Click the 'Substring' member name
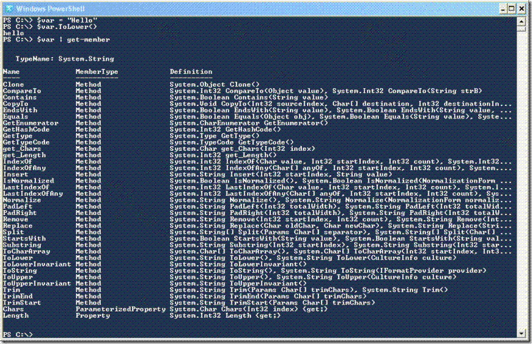Viewport: 532px width, 344px height. point(22,245)
